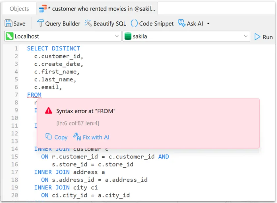Expand the Ask AI dropdown arrow
277x203 pixels.
tap(208, 24)
